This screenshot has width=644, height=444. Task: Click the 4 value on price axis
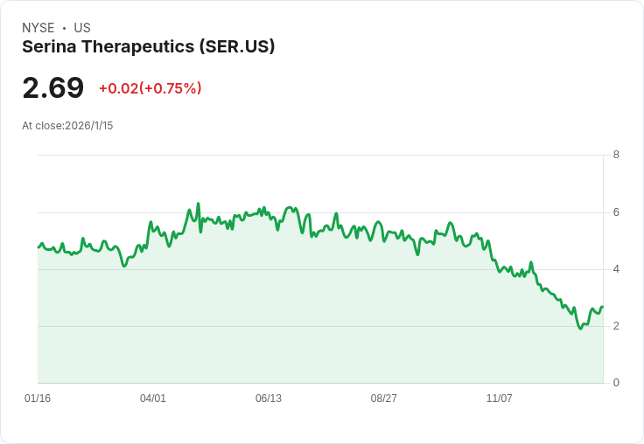coord(616,269)
